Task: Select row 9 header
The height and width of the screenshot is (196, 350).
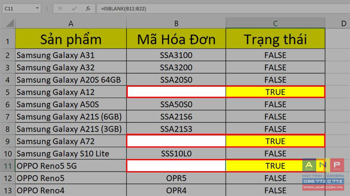Action: point(7,141)
